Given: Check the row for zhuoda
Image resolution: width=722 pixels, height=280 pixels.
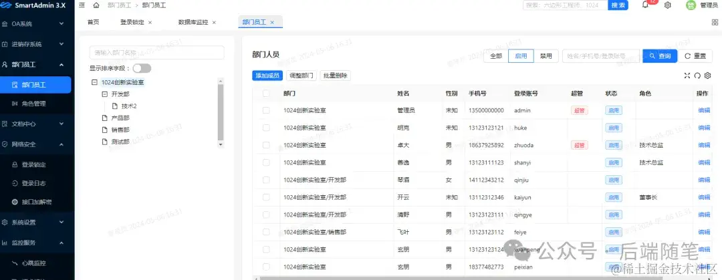Looking at the screenshot, I should pos(265,145).
